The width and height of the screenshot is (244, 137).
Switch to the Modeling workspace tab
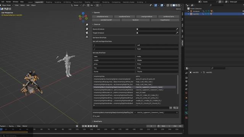tap(49, 2)
